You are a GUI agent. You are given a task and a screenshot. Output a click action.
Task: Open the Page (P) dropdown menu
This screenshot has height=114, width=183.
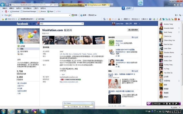127,19
